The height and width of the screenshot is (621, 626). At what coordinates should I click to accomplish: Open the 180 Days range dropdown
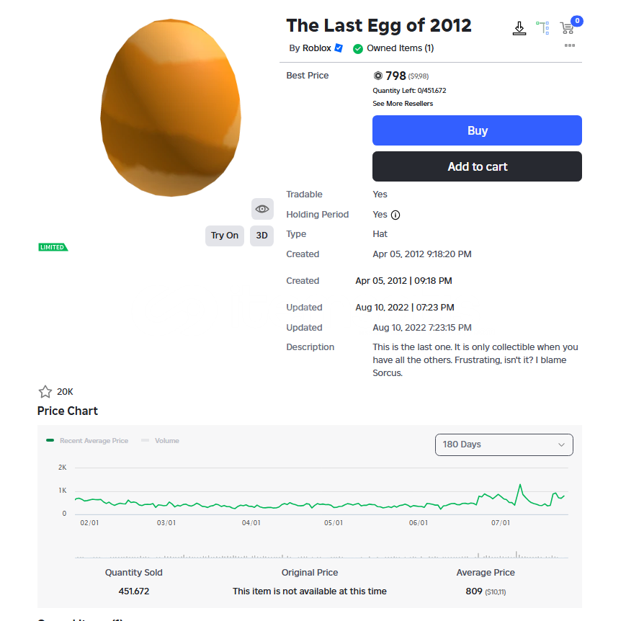(504, 444)
